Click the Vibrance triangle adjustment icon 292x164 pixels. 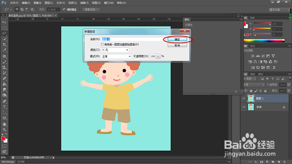click(273, 56)
